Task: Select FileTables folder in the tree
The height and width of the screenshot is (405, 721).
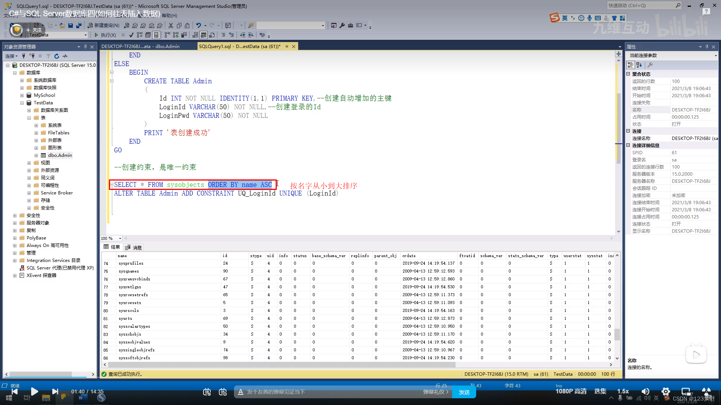Action: tap(59, 133)
